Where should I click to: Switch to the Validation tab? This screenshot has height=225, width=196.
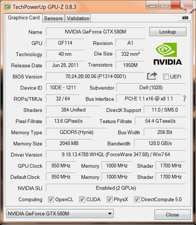78,18
